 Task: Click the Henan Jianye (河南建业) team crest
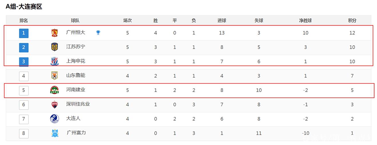pyautogui.click(x=55, y=90)
